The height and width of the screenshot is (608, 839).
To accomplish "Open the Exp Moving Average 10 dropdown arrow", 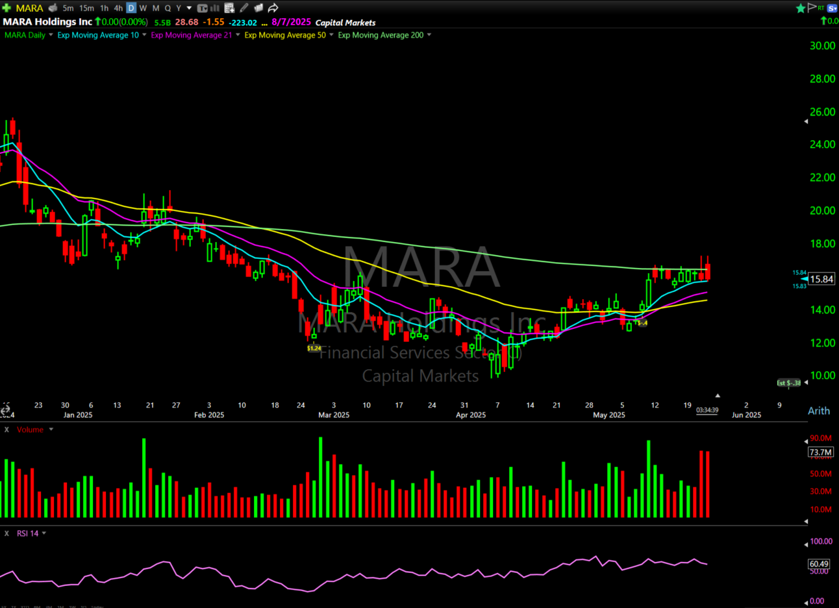I will (x=144, y=35).
